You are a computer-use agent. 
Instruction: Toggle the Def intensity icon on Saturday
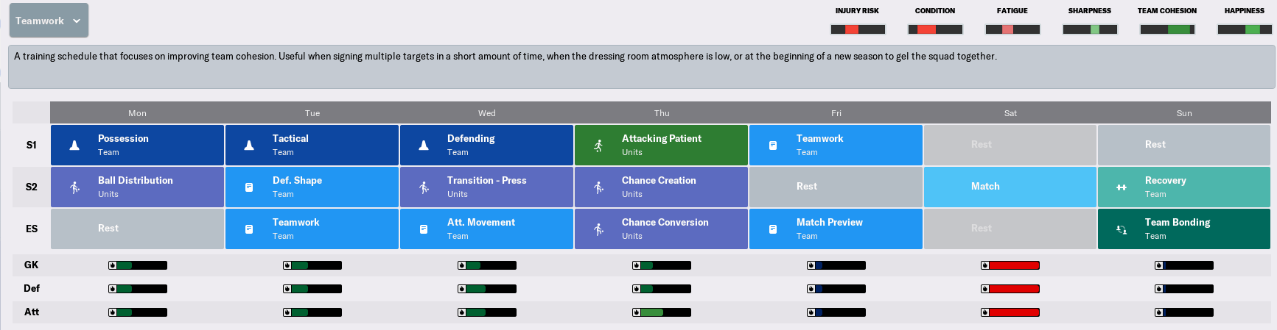tap(985, 289)
